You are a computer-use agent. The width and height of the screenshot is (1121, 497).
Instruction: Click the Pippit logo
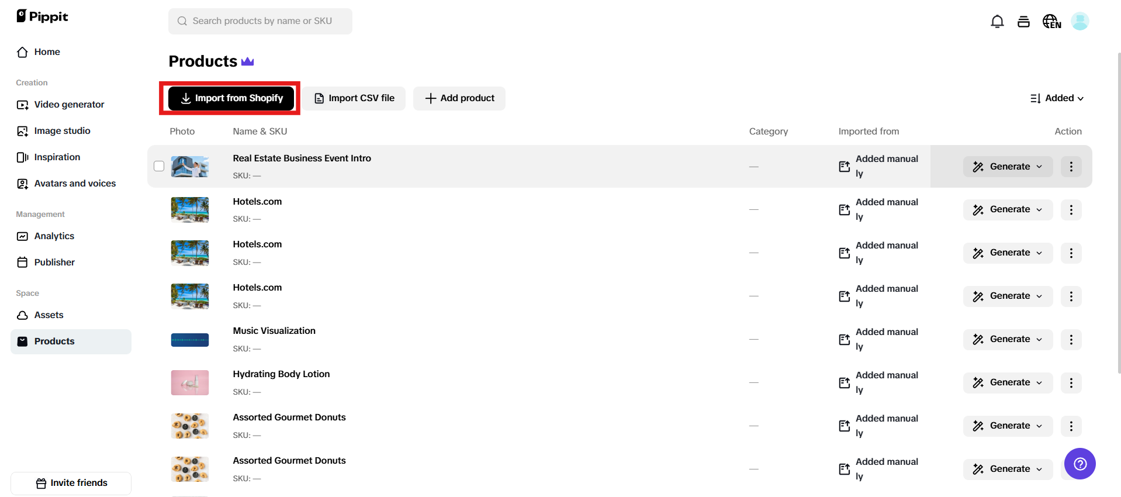pyautogui.click(x=42, y=16)
